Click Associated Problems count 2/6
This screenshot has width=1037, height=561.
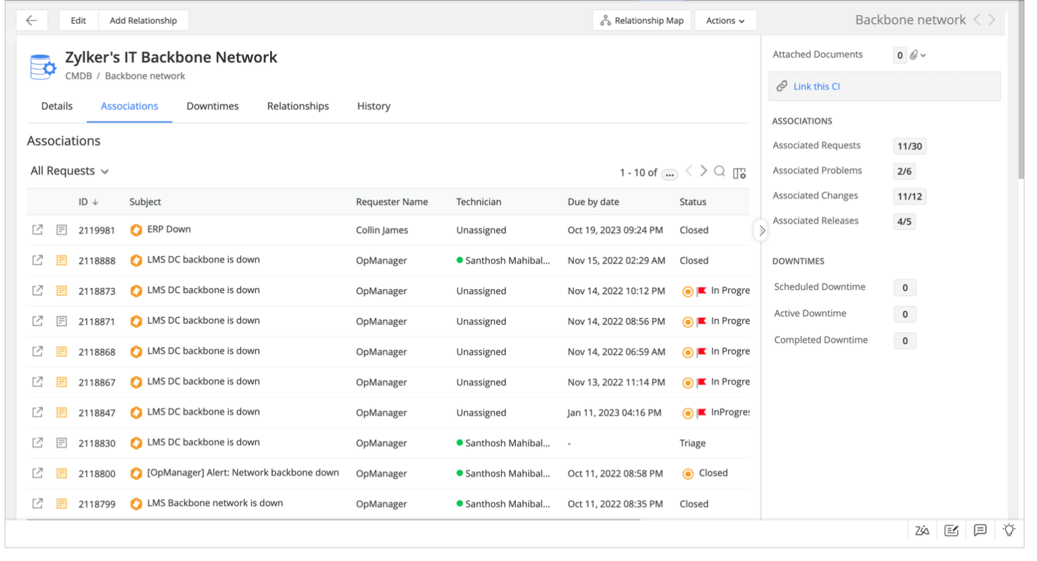tap(904, 171)
